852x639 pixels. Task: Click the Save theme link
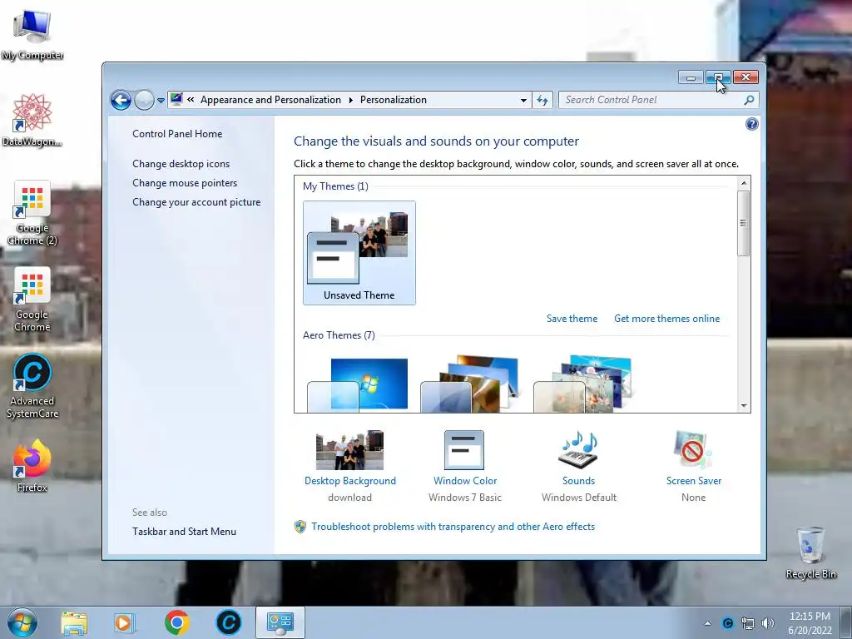572,319
